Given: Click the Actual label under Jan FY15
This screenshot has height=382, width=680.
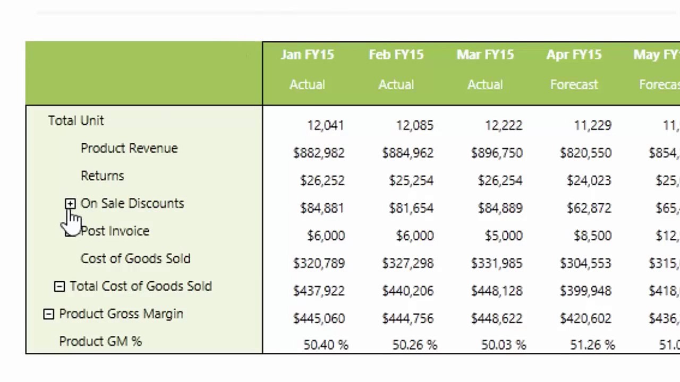Looking at the screenshot, I should (x=307, y=85).
